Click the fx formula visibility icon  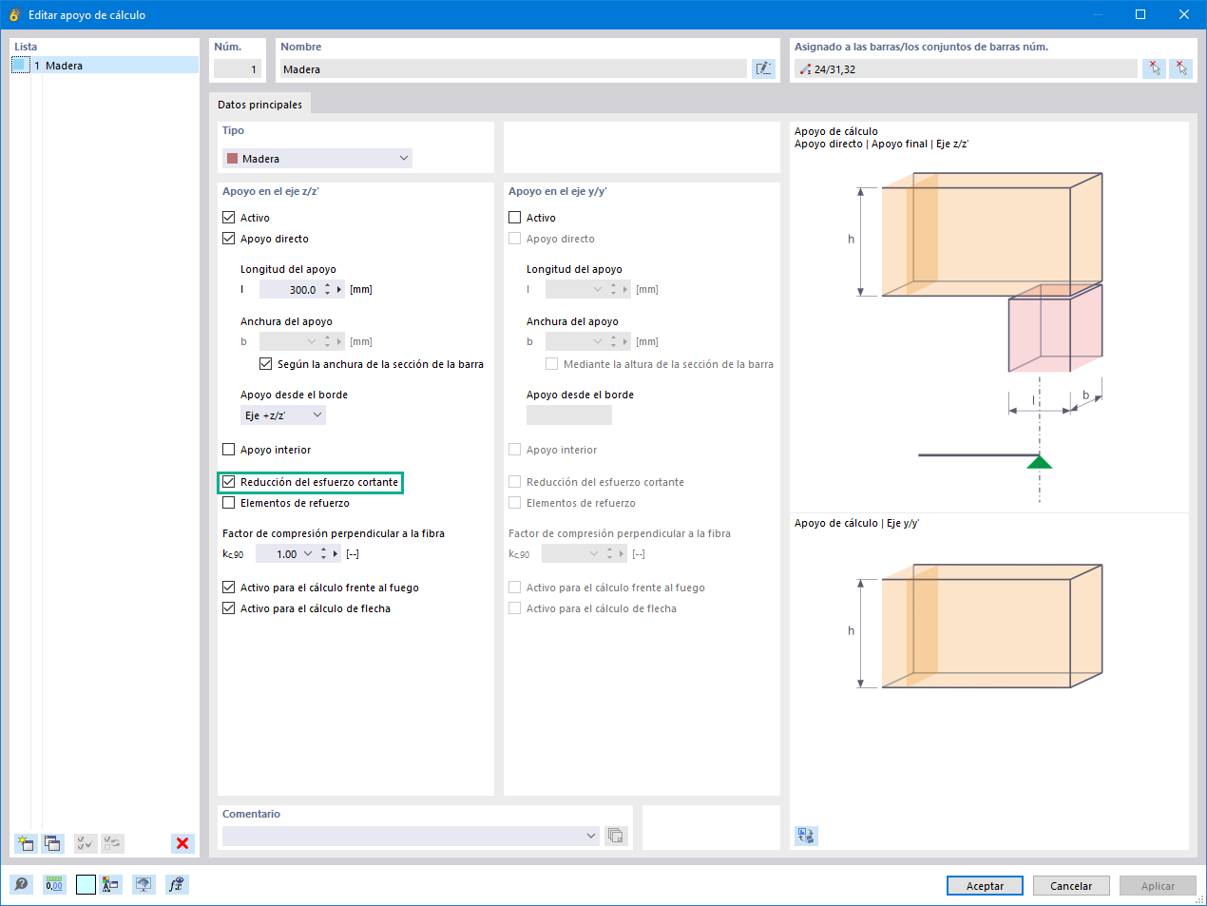tap(177, 885)
